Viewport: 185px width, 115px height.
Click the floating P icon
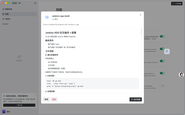coord(167,51)
